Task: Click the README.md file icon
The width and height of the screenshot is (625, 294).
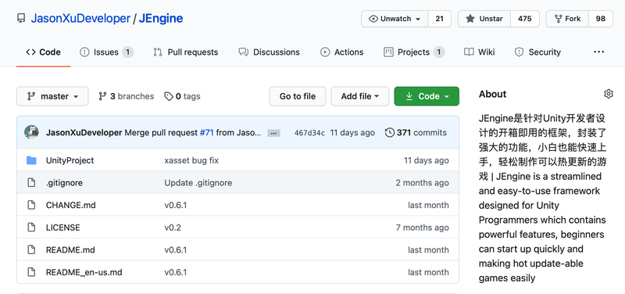Action: (31, 249)
